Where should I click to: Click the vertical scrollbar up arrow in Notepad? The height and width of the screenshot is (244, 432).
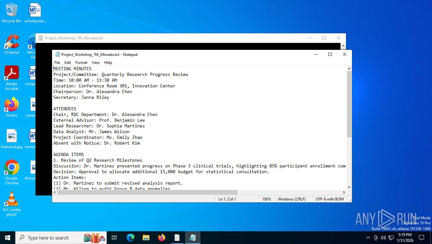tap(349, 69)
